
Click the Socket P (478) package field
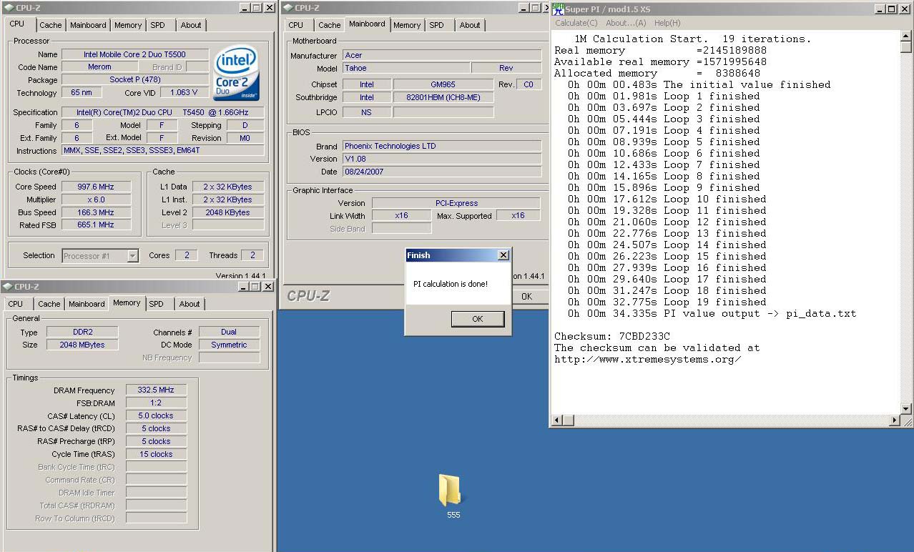pos(135,79)
